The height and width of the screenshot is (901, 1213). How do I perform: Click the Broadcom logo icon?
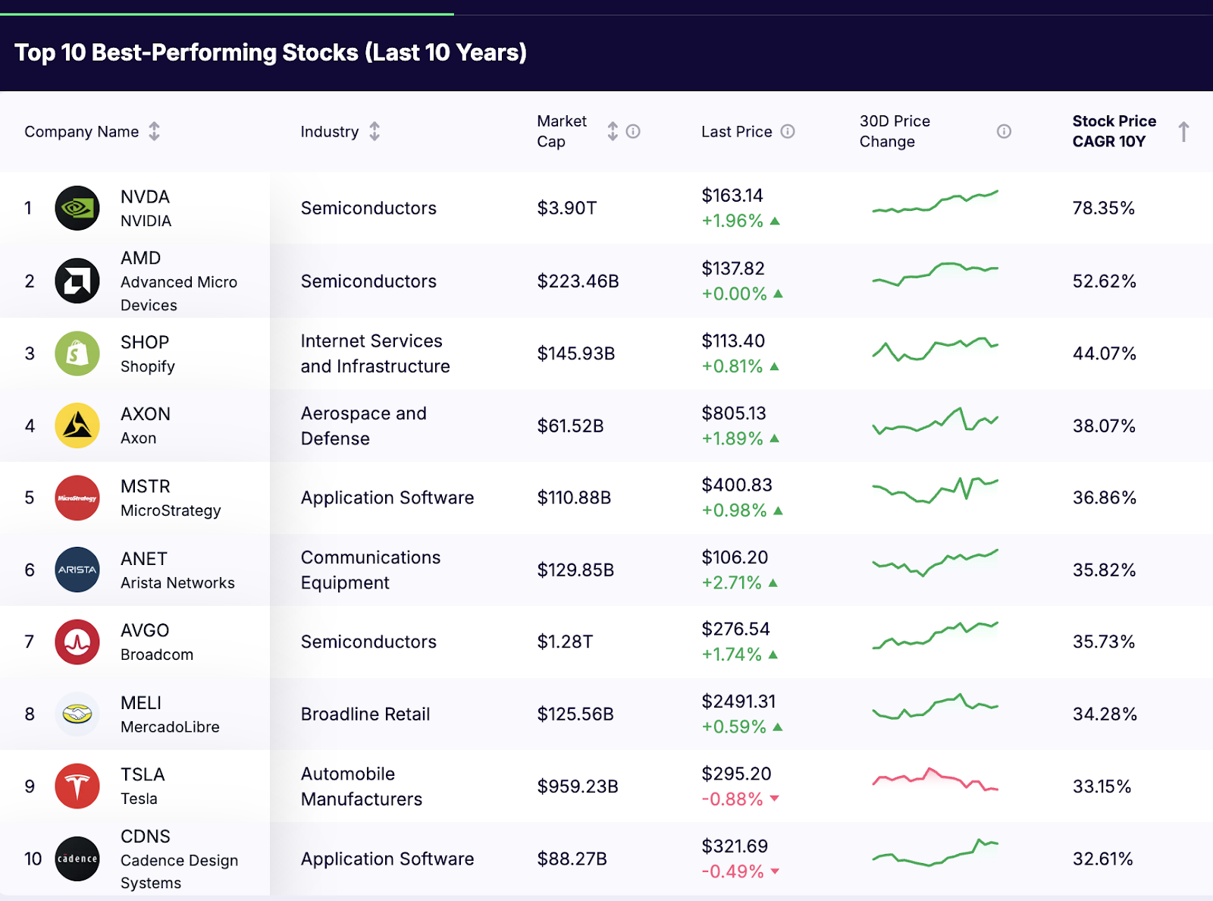[x=77, y=642]
